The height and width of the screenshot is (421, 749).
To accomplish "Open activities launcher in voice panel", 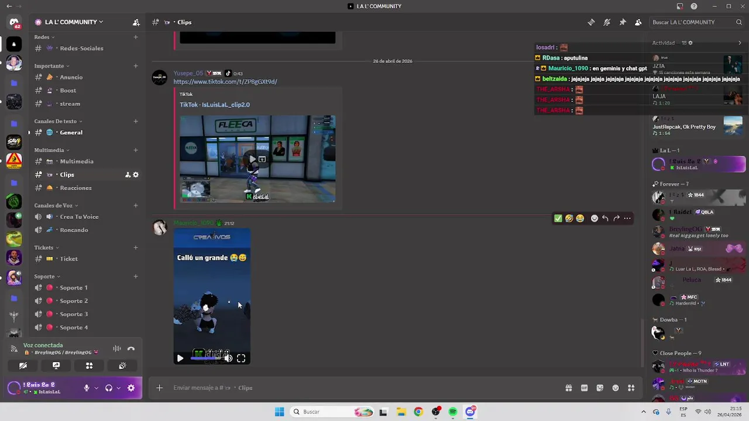I will point(90,365).
